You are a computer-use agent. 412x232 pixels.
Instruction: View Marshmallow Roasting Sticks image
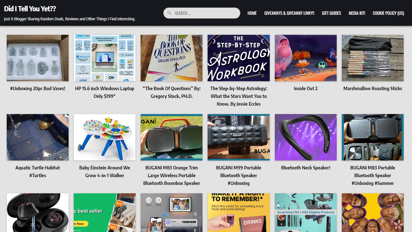pyautogui.click(x=373, y=58)
